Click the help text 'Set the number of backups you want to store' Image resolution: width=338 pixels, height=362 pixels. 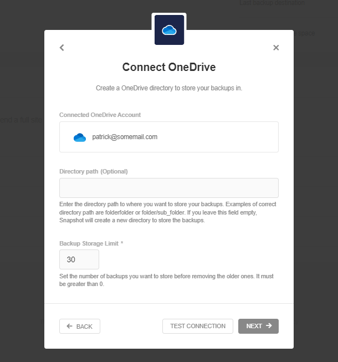coord(166,280)
